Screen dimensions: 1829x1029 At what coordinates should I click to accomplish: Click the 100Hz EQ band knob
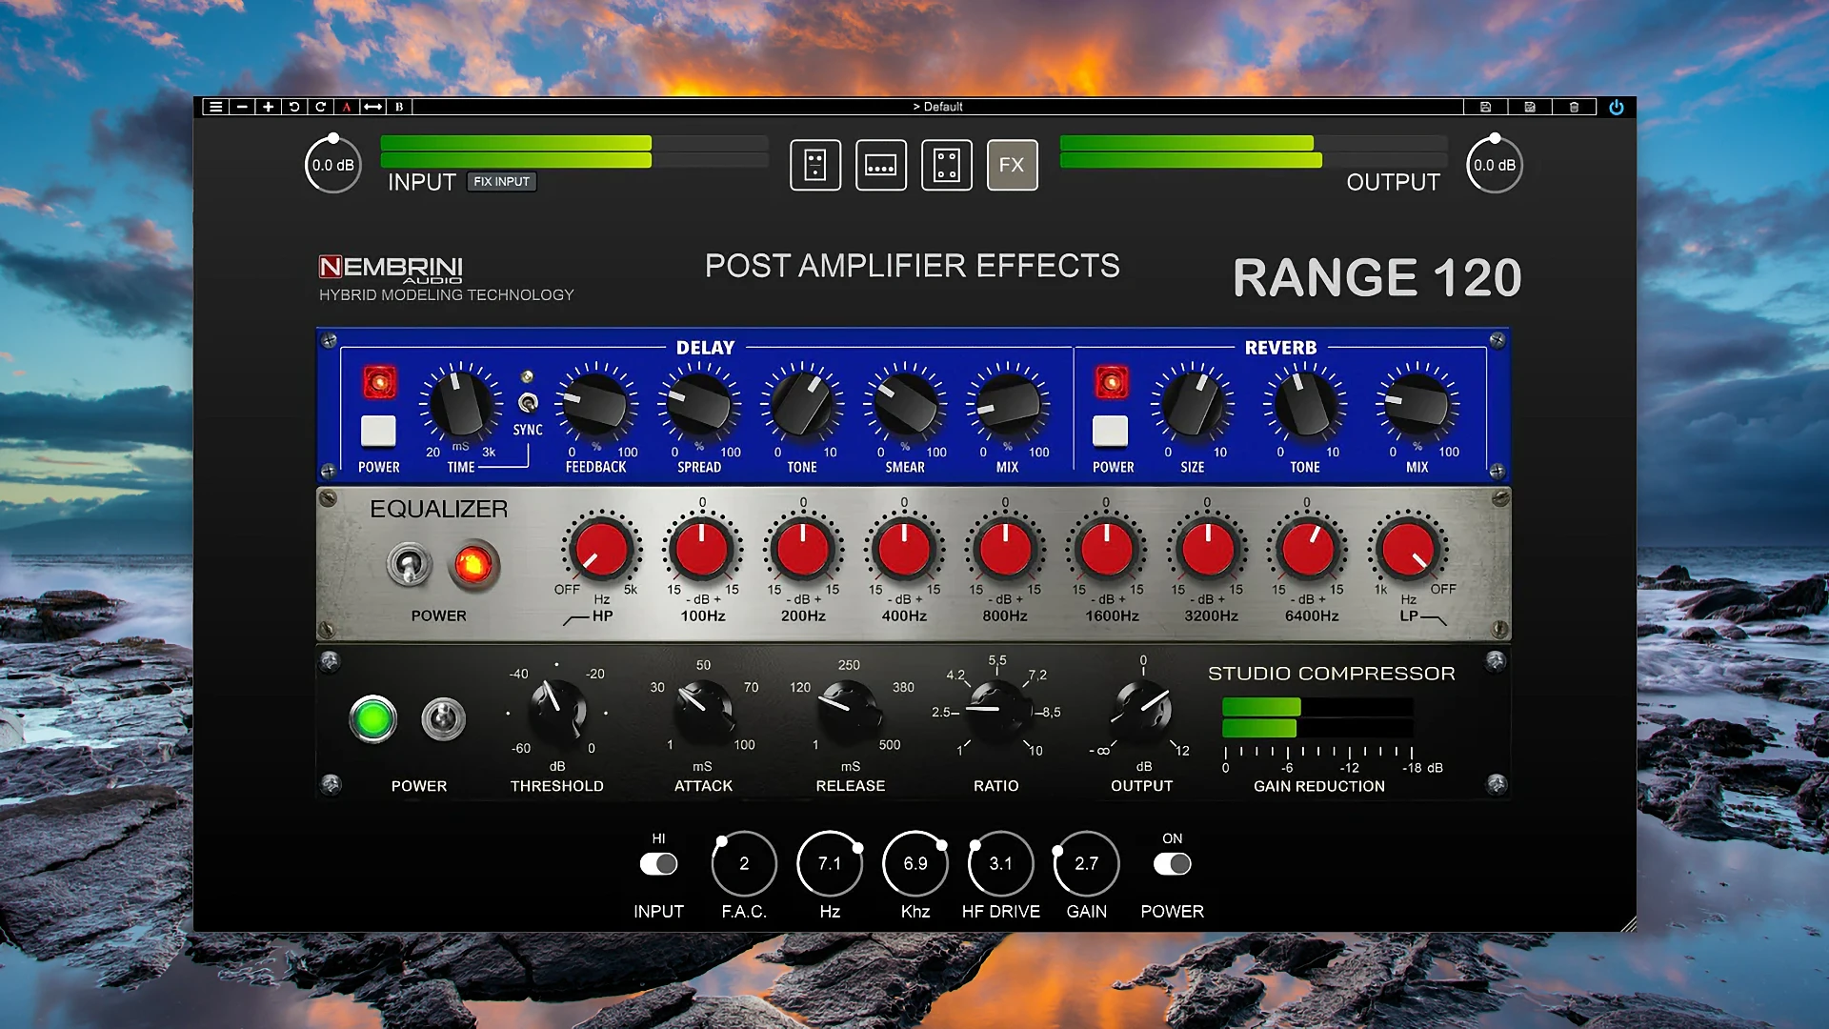pyautogui.click(x=702, y=549)
